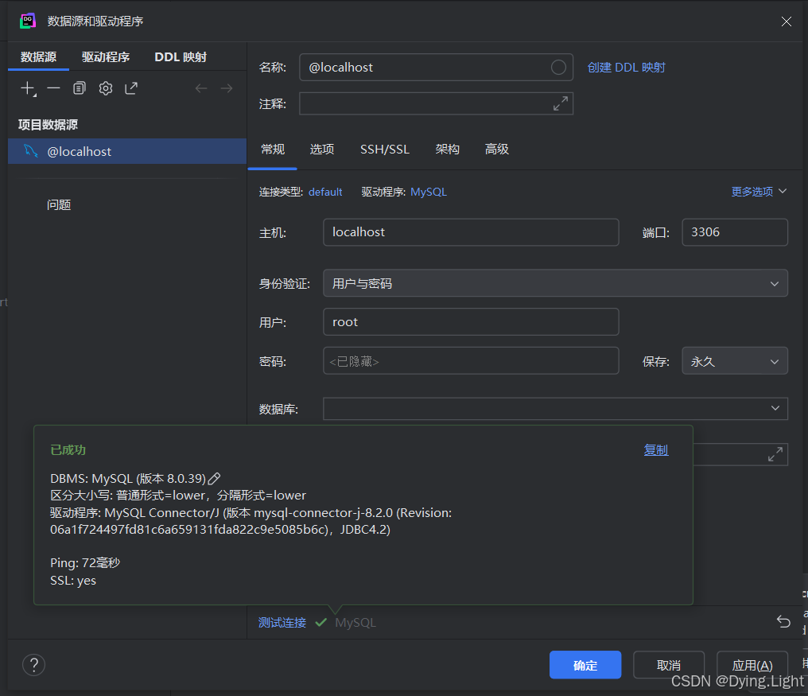
Task: Remove the selected data source using minus icon
Action: tap(52, 88)
